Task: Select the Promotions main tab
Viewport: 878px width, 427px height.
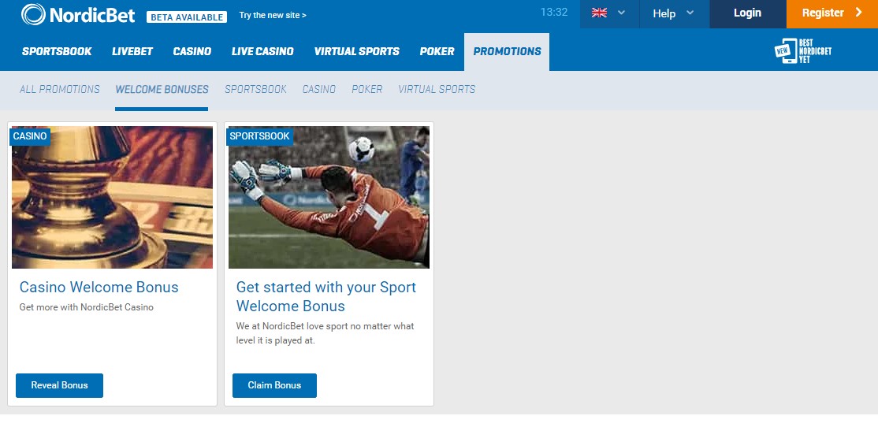Action: pos(507,51)
